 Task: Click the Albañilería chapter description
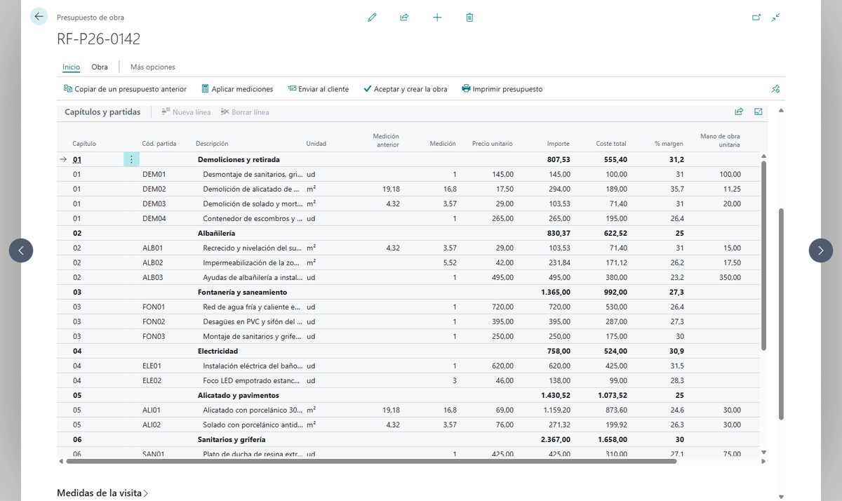(x=216, y=233)
